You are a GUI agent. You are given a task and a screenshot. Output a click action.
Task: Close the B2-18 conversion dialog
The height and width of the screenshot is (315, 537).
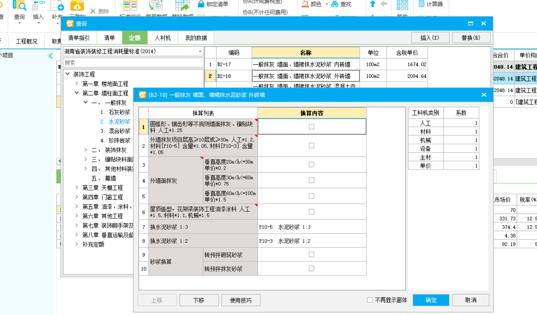point(484,95)
